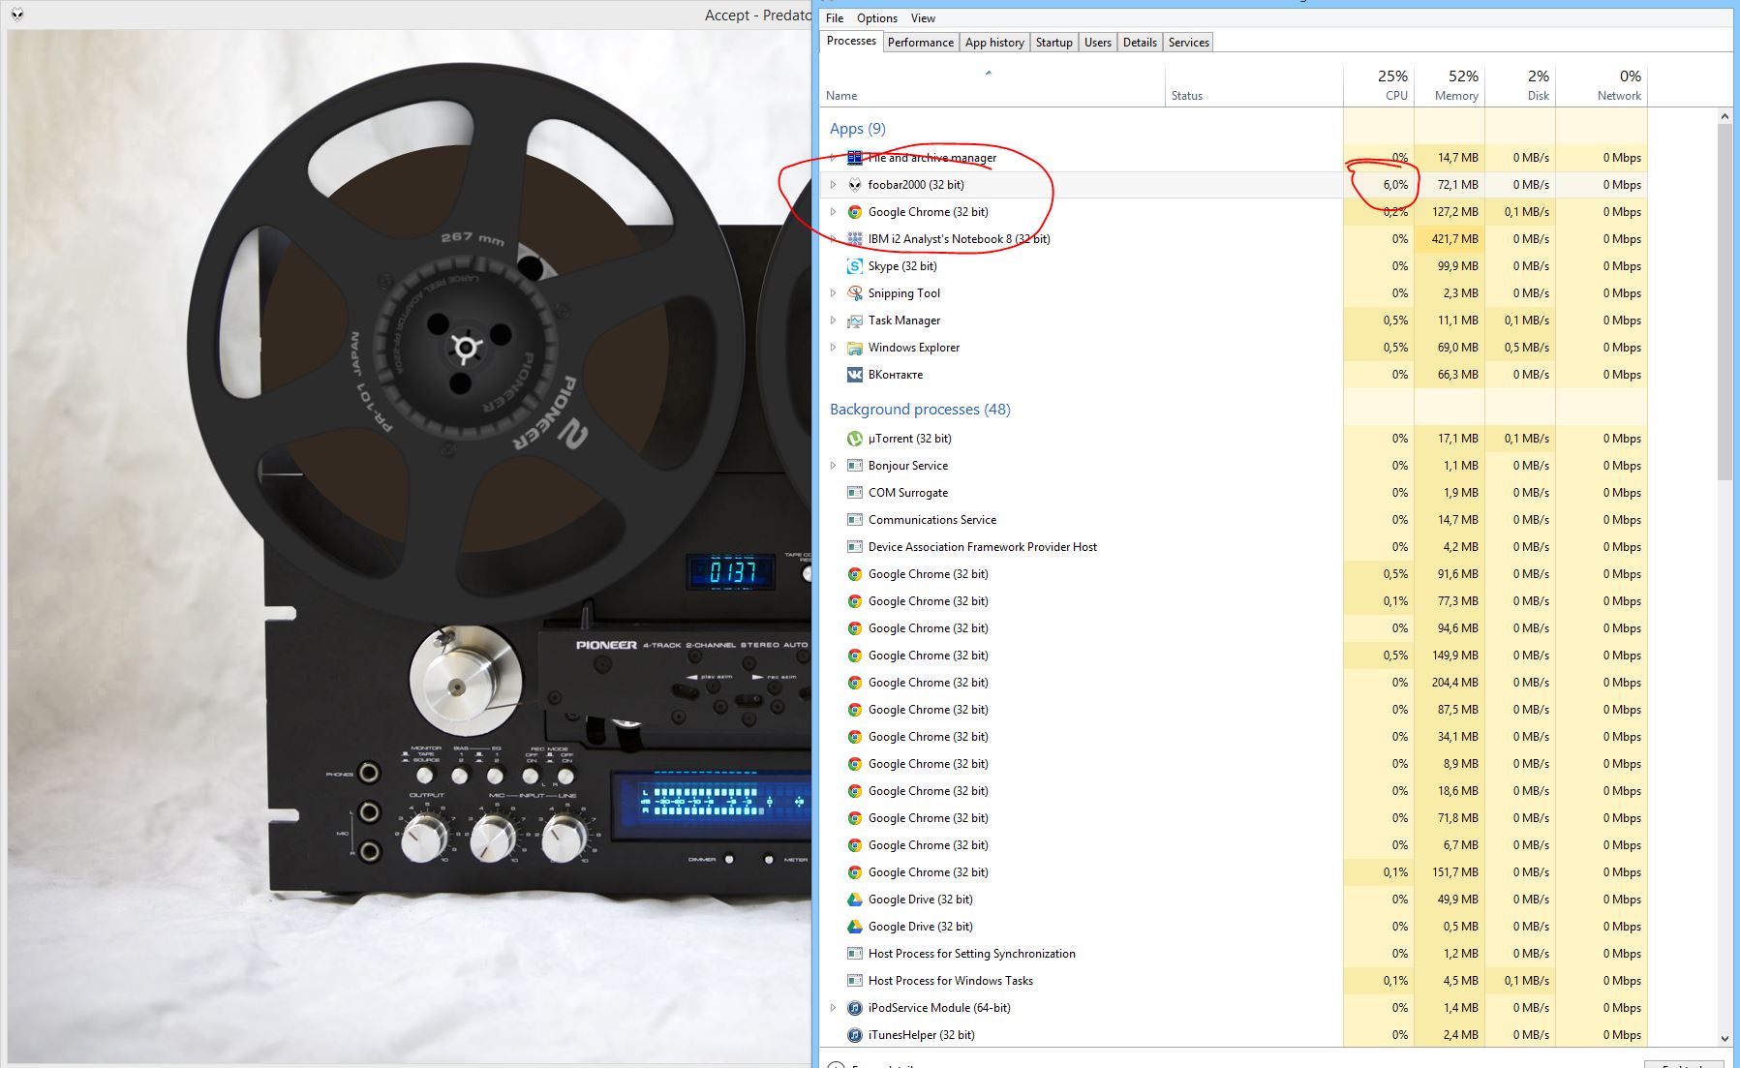
Task: Click the ВКонтакте app icon
Action: coord(854,375)
